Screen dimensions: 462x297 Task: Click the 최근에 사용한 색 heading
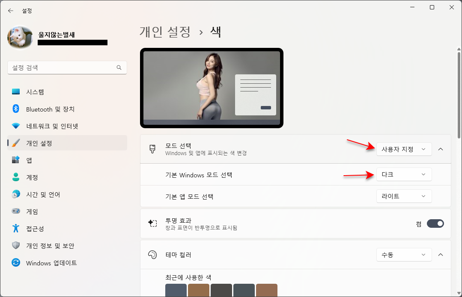pos(188,277)
